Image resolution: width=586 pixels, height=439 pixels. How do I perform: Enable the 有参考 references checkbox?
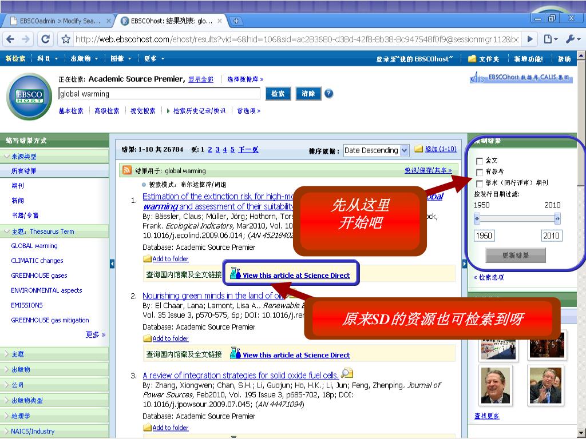pyautogui.click(x=480, y=172)
